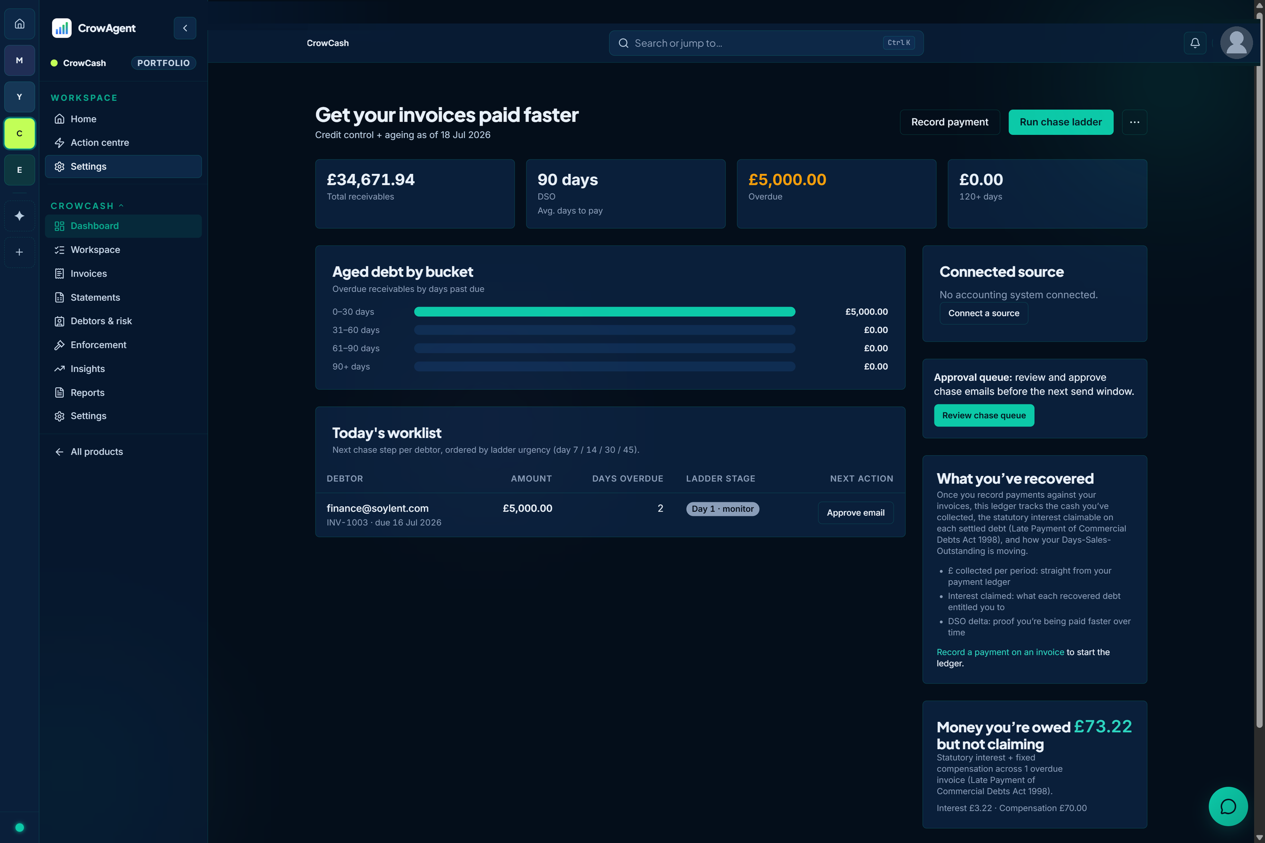
Task: Switch to the Y product tile
Action: (20, 97)
